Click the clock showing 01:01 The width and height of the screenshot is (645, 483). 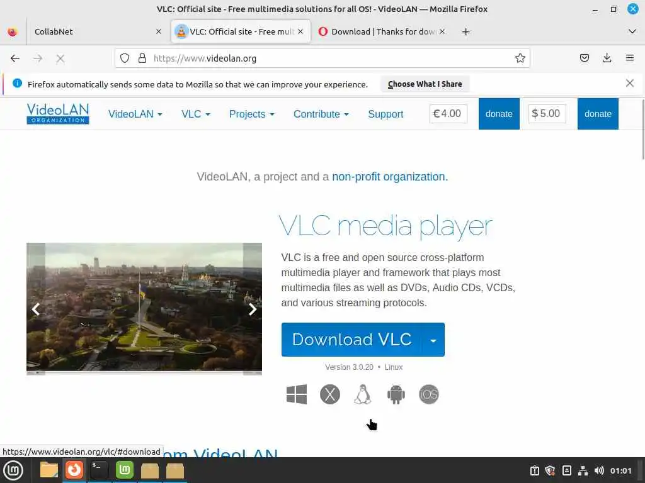tap(620, 470)
